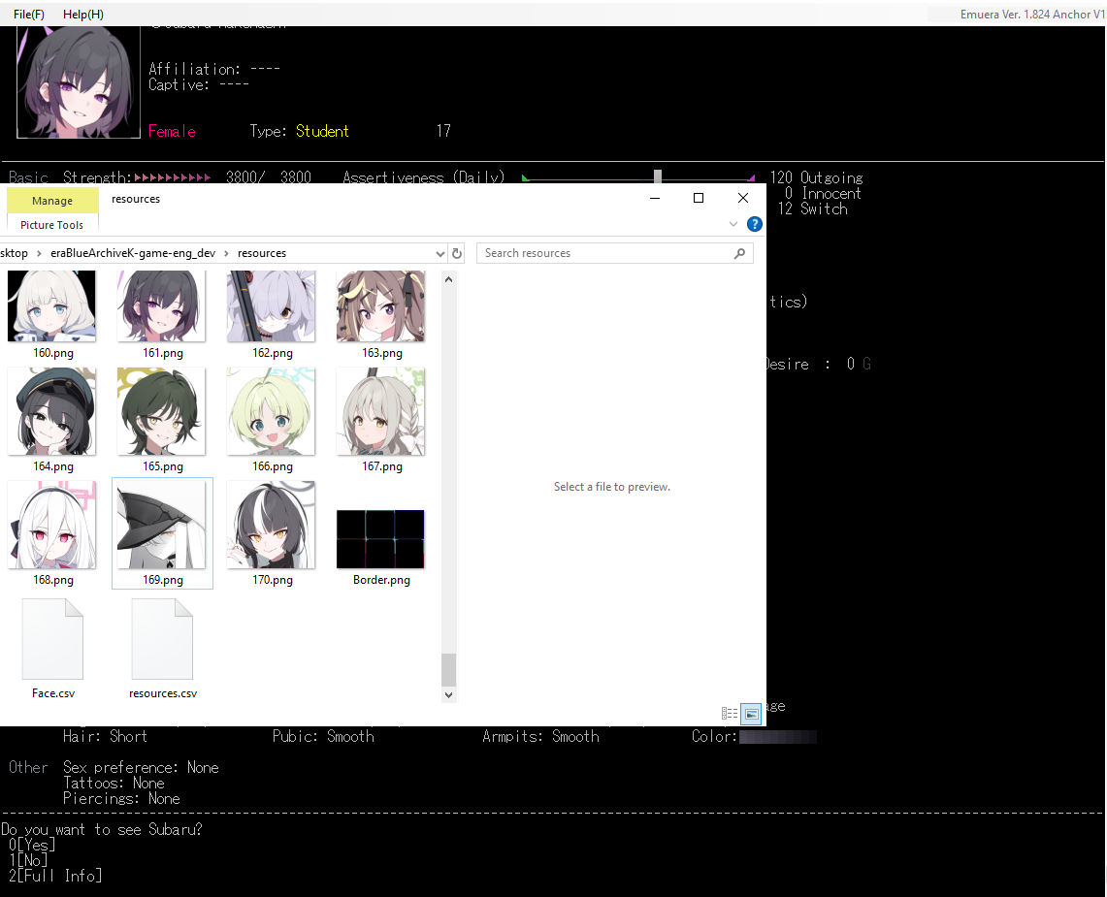Screen dimensions: 1107x897
Task: Select the resources.csv file icon
Action: tap(162, 639)
